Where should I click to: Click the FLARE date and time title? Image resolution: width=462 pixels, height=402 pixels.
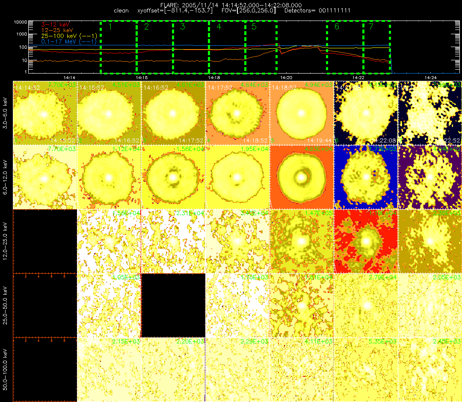(x=231, y=5)
